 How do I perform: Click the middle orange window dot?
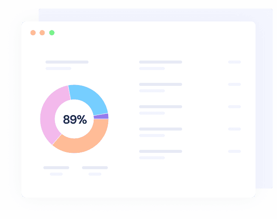point(42,33)
